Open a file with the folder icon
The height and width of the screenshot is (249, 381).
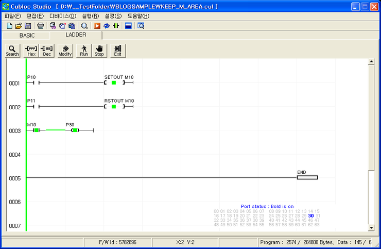(19, 26)
